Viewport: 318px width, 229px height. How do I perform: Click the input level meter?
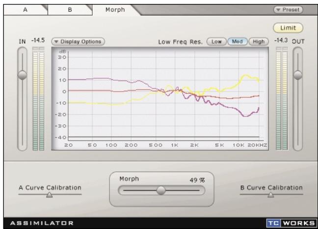38,99
